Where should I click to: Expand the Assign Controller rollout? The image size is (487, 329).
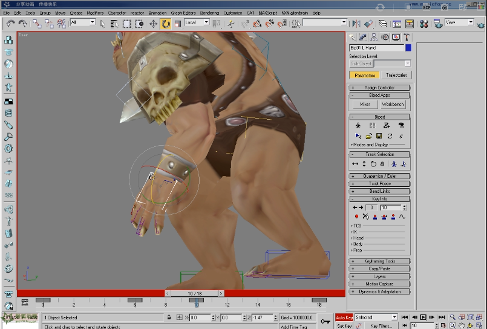point(379,88)
